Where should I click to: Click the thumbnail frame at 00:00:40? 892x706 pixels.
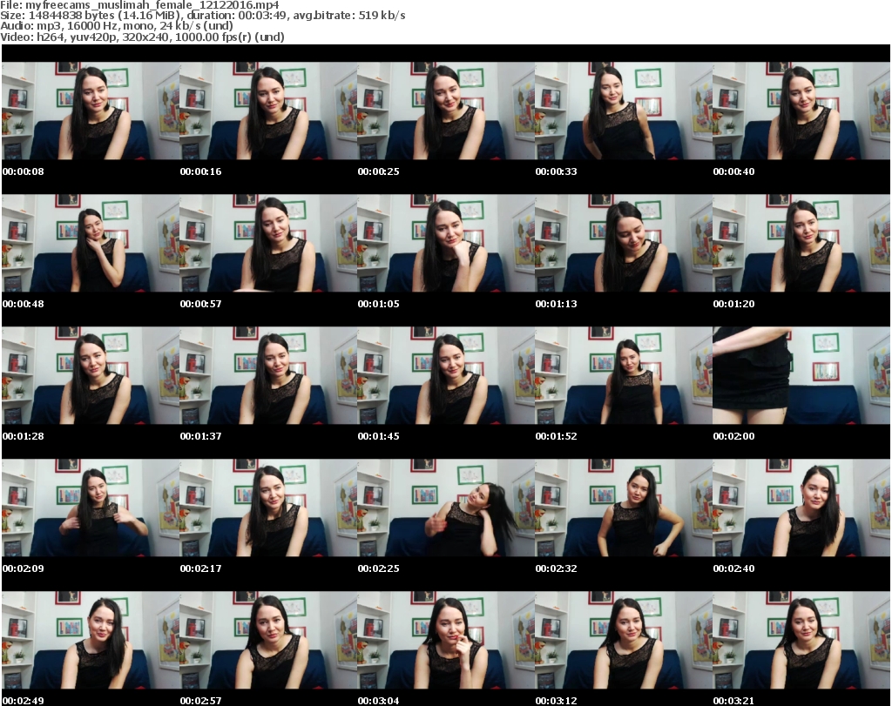801,111
